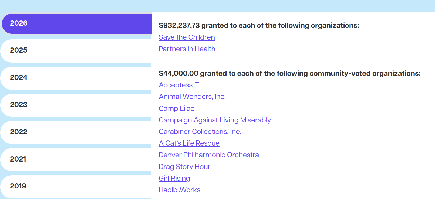Follow the Denver Philharmonic Orchestra link
The height and width of the screenshot is (199, 435).
tap(209, 155)
